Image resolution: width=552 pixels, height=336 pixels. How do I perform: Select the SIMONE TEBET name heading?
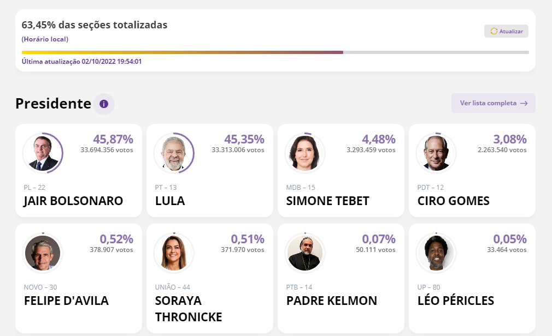click(327, 201)
